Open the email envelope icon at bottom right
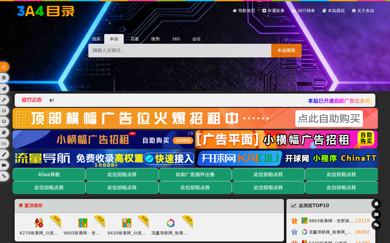The width and height of the screenshot is (390, 243). pyautogui.click(x=376, y=214)
